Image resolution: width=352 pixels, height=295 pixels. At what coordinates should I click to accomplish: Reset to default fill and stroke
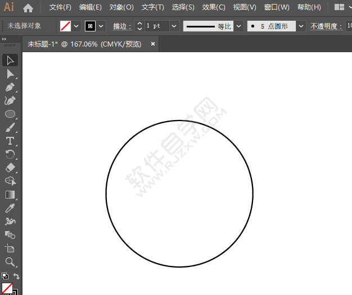coord(4,276)
